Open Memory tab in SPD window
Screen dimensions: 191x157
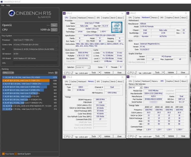click(x=155, y=81)
